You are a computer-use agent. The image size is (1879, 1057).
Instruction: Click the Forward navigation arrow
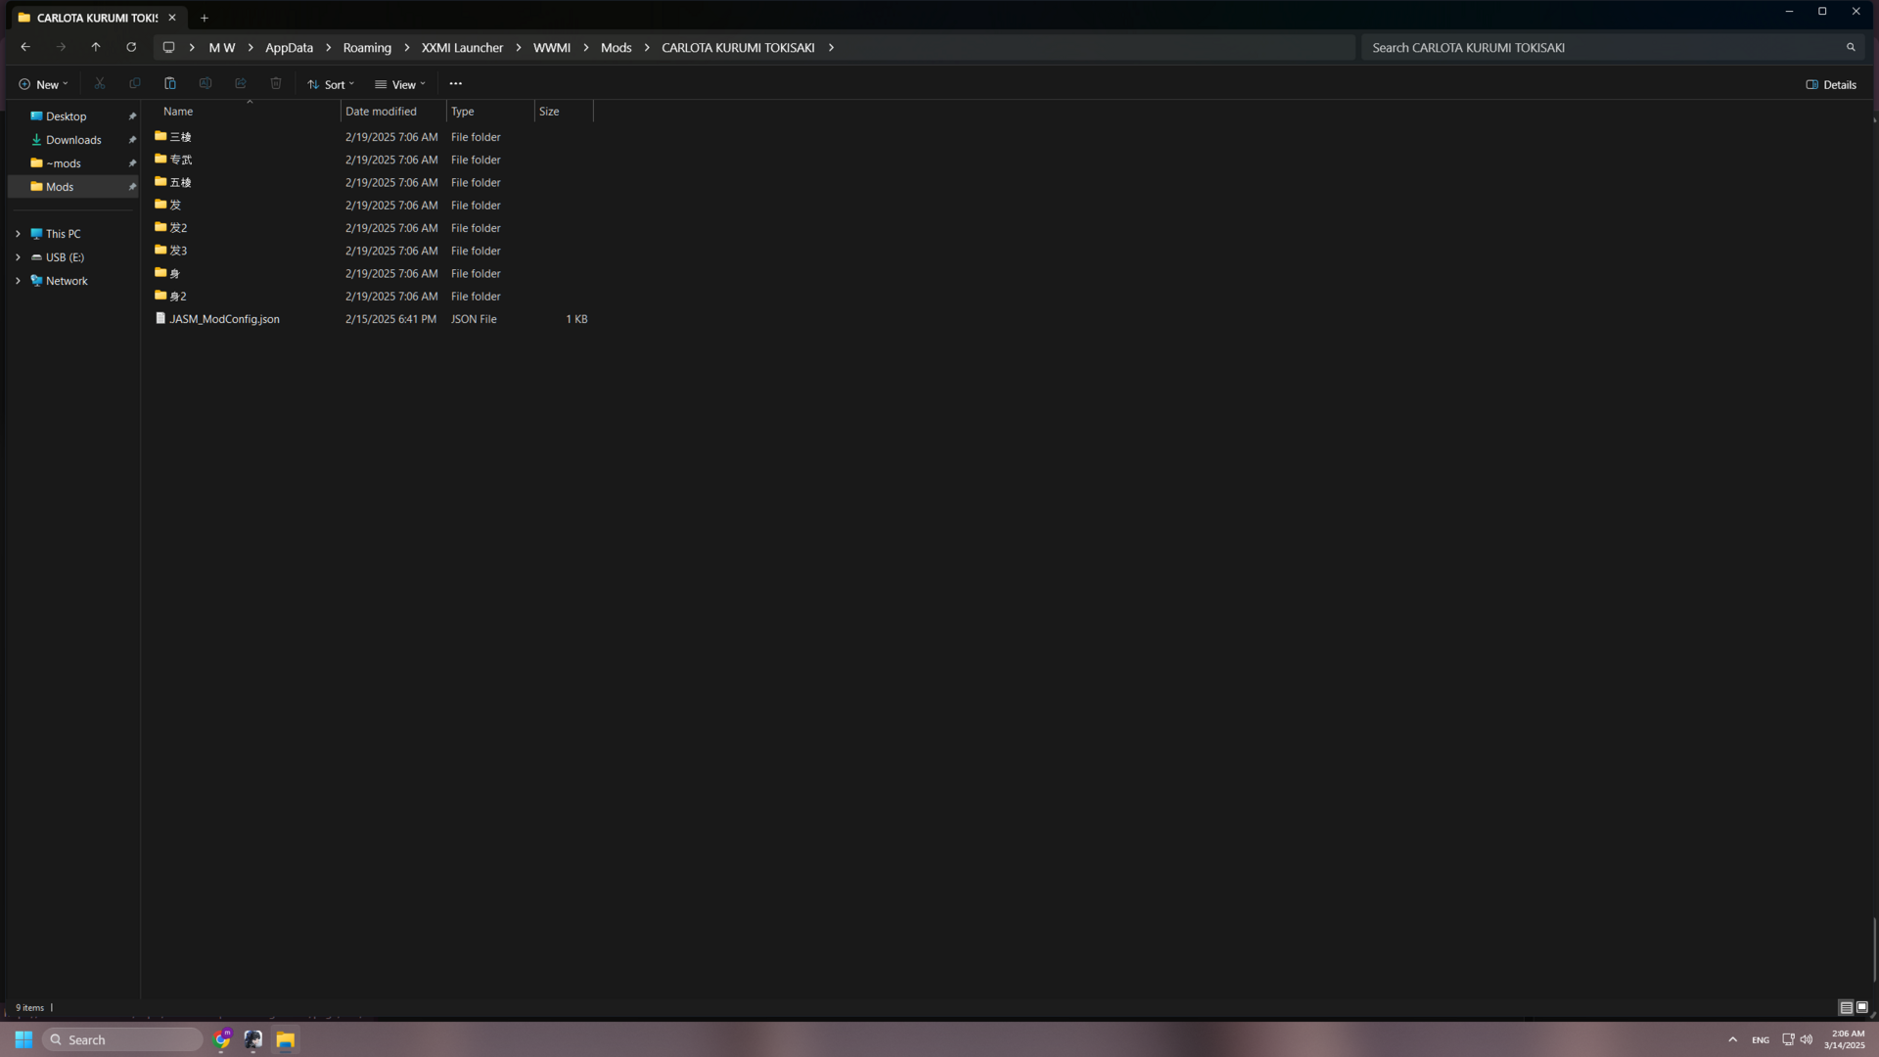[61, 47]
